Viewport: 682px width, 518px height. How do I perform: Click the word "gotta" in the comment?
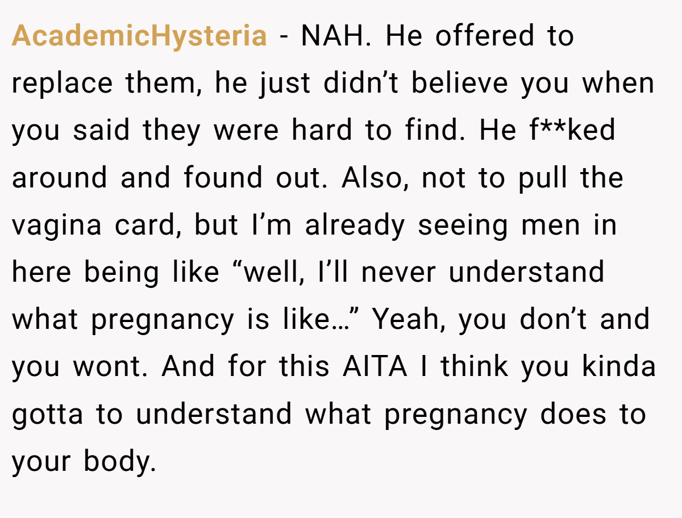[47, 414]
